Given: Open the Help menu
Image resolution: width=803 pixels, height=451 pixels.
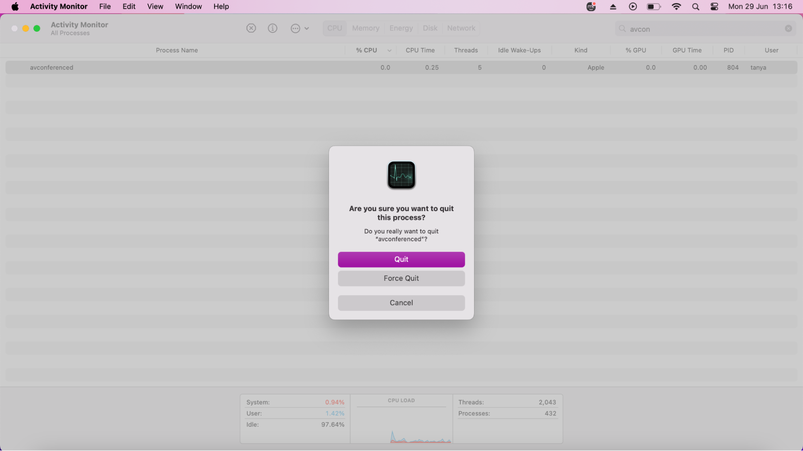Looking at the screenshot, I should point(221,6).
